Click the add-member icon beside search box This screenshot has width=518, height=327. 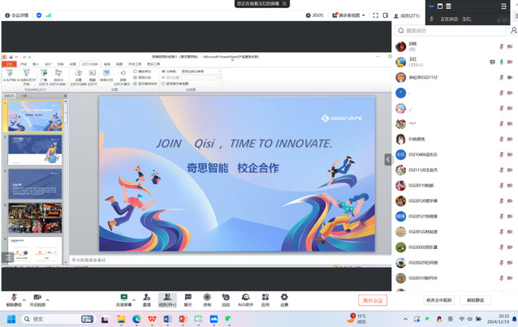coord(514,30)
